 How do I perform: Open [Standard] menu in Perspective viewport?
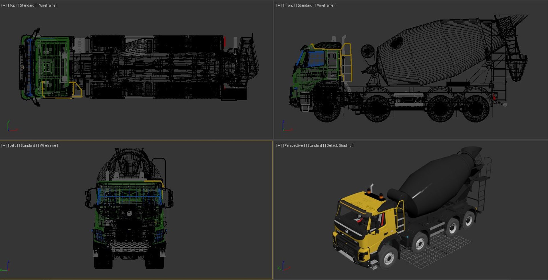coord(315,145)
